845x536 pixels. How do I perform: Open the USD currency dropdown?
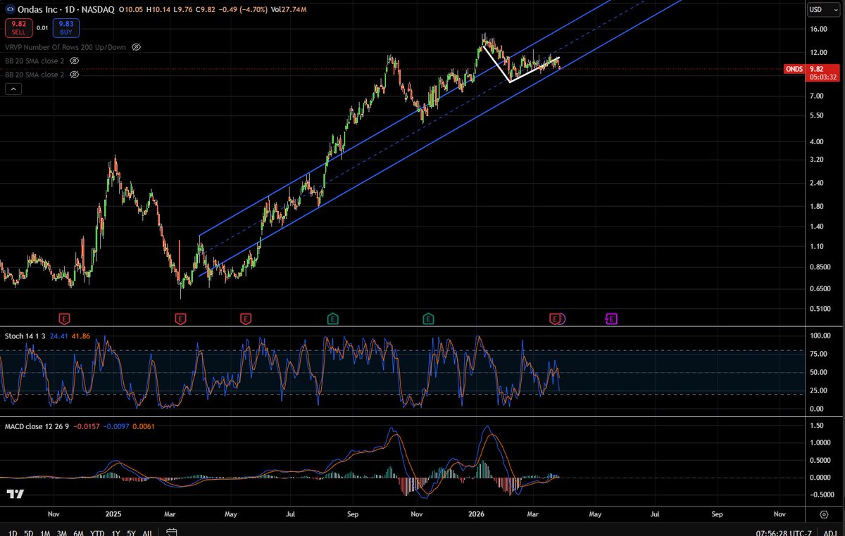pos(824,9)
